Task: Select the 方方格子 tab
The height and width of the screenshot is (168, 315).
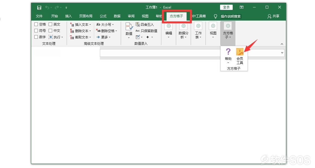Action: click(176, 16)
